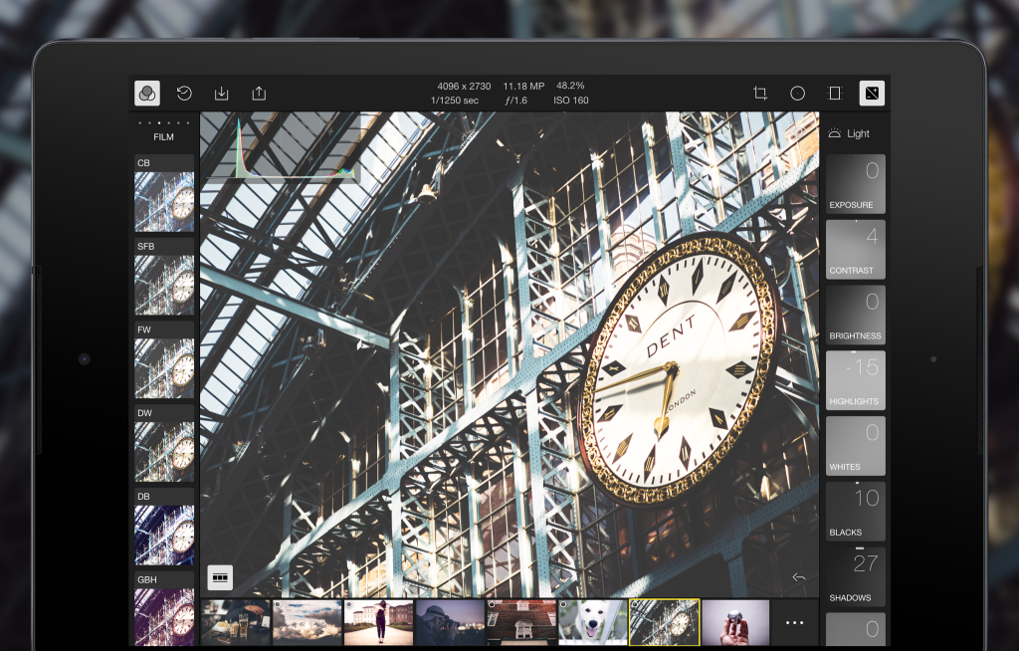Click the back arrow over the photo
This screenshot has width=1019, height=651.
798,577
